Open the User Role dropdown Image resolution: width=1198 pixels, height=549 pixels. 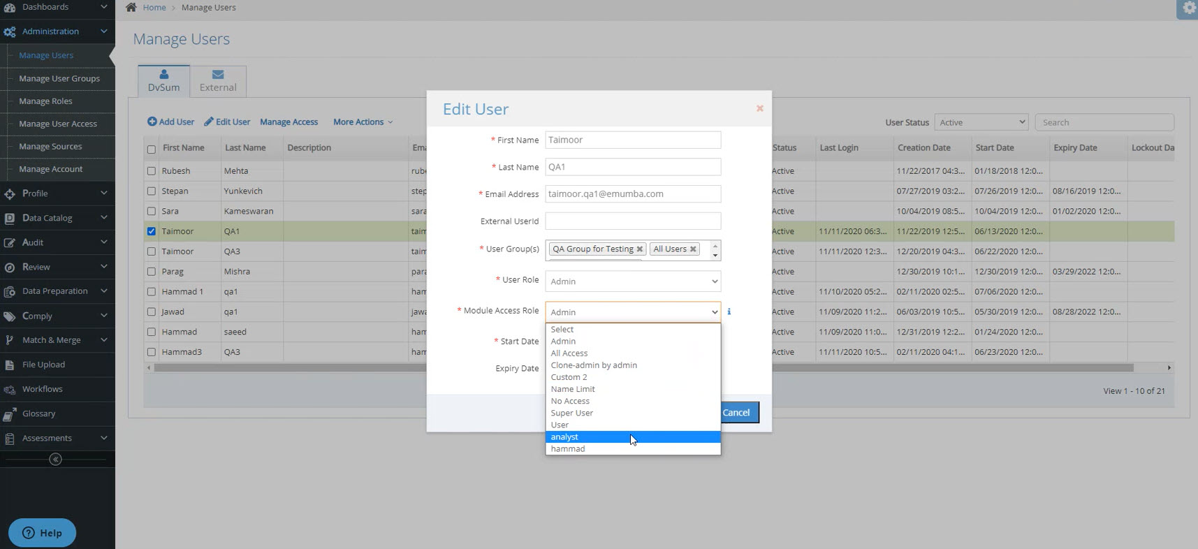(x=633, y=281)
